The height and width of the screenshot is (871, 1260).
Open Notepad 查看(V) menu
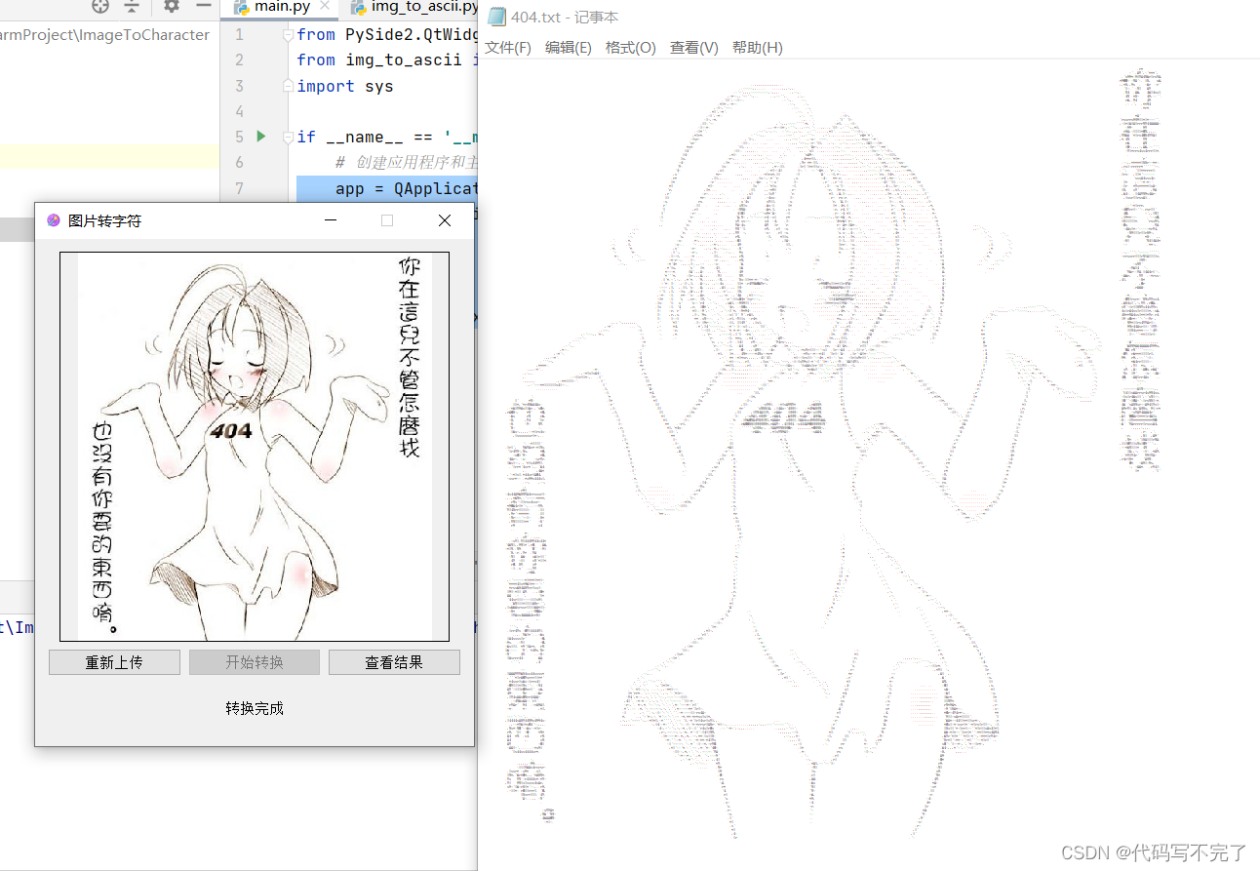pyautogui.click(x=694, y=48)
